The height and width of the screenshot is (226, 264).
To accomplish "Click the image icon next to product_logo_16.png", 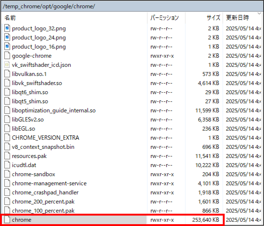I will click(7, 47).
